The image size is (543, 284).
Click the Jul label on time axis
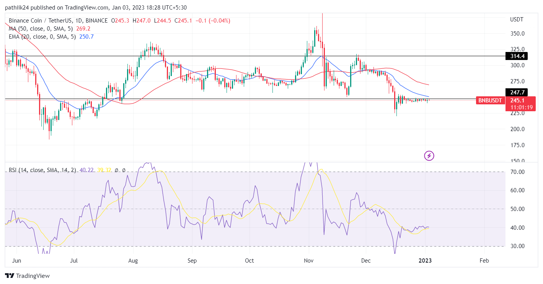pos(74,261)
